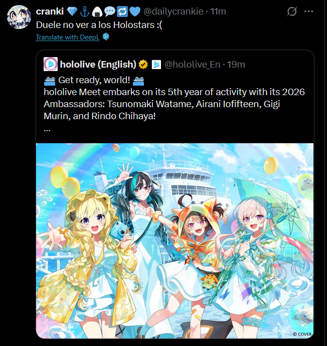Click cranki's profile avatar

pos(19,17)
